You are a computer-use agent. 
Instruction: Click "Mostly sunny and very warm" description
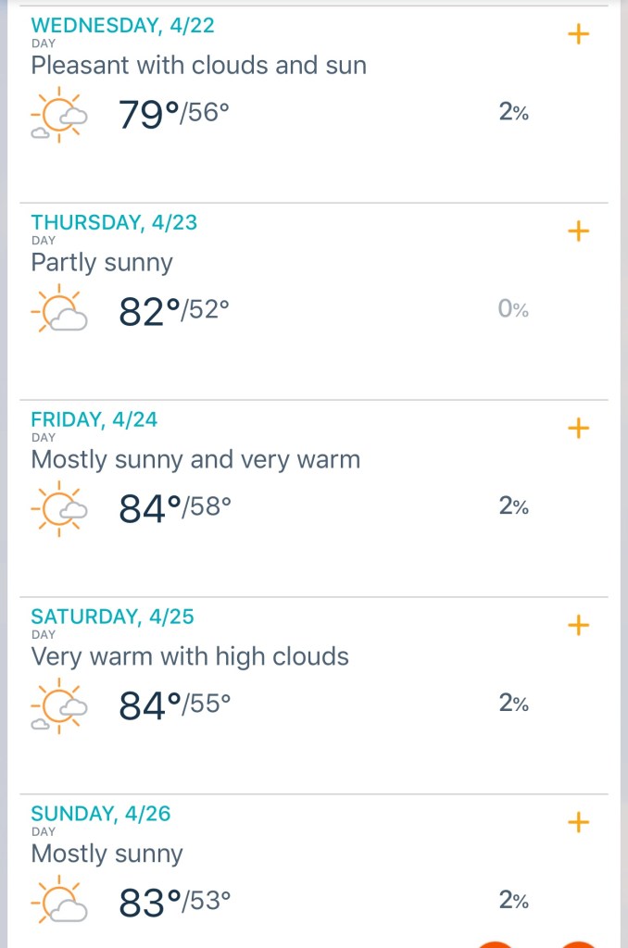pyautogui.click(x=195, y=459)
